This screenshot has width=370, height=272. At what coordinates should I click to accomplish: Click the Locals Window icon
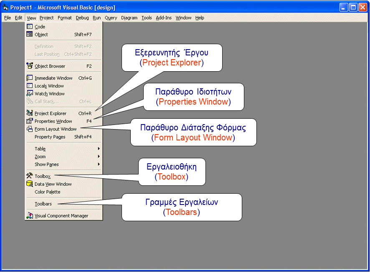[x=30, y=86]
